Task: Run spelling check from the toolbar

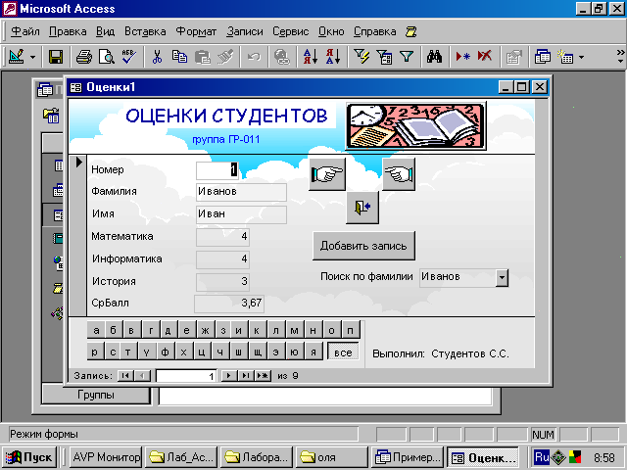Action: click(129, 57)
